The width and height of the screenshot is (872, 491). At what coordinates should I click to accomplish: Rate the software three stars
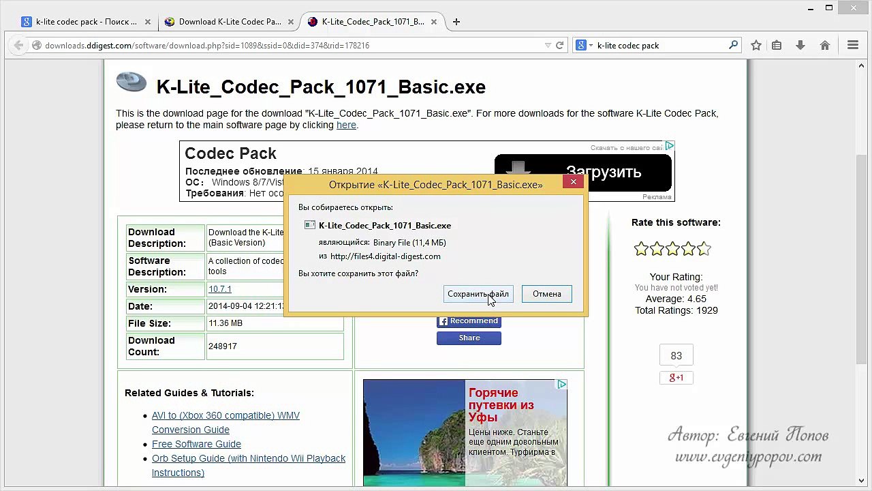pyautogui.click(x=672, y=249)
